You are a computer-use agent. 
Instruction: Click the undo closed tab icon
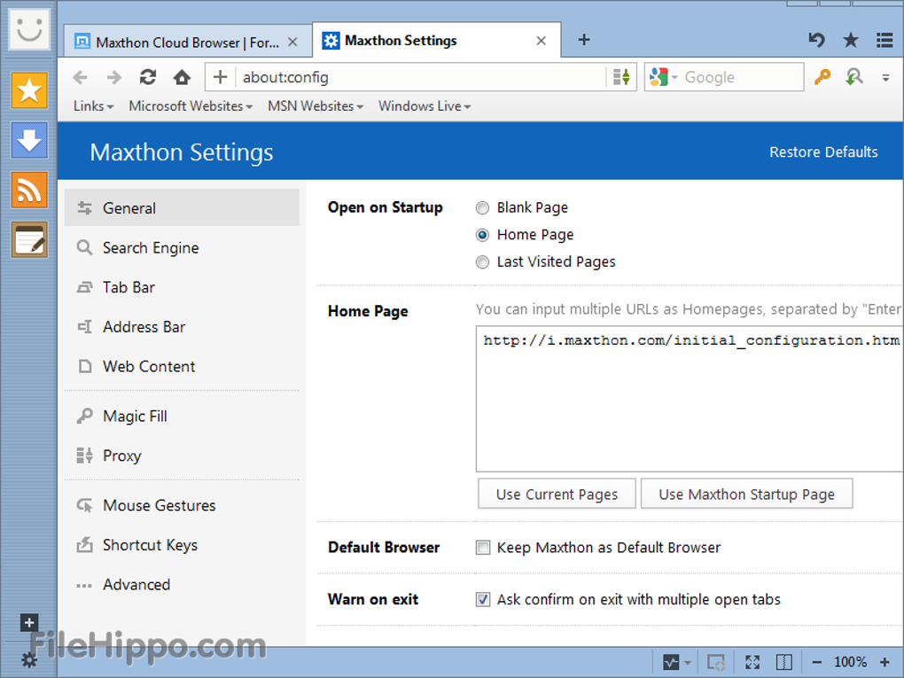[x=816, y=40]
